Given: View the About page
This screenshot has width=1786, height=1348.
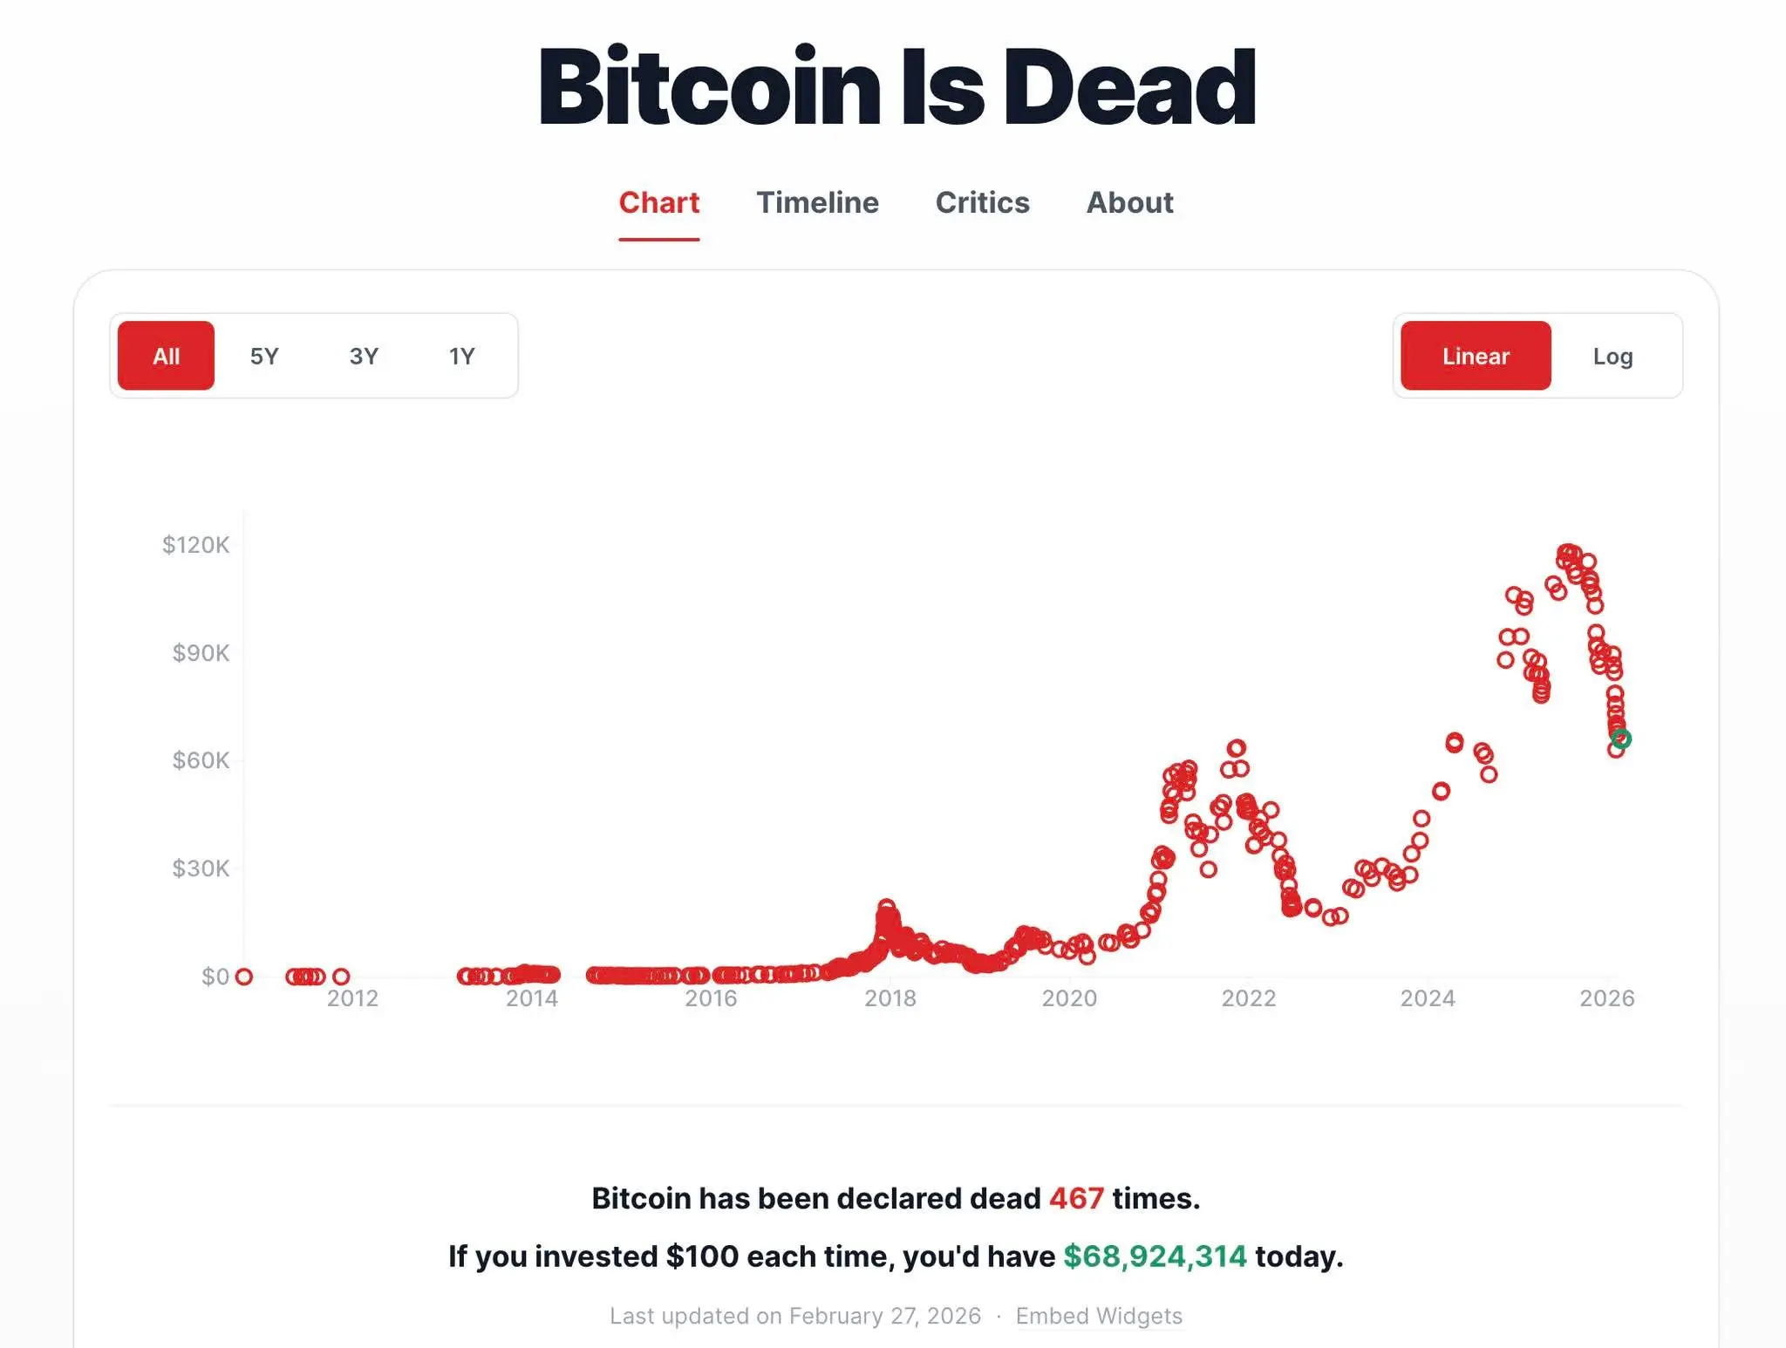Looking at the screenshot, I should [x=1129, y=202].
